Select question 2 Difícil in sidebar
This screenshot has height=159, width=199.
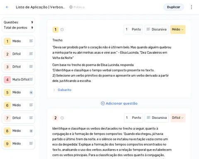pyautogui.click(x=18, y=54)
